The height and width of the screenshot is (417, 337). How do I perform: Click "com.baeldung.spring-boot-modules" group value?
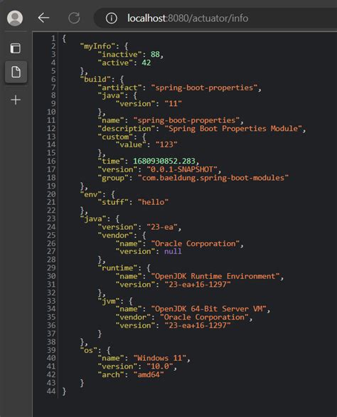(213, 178)
